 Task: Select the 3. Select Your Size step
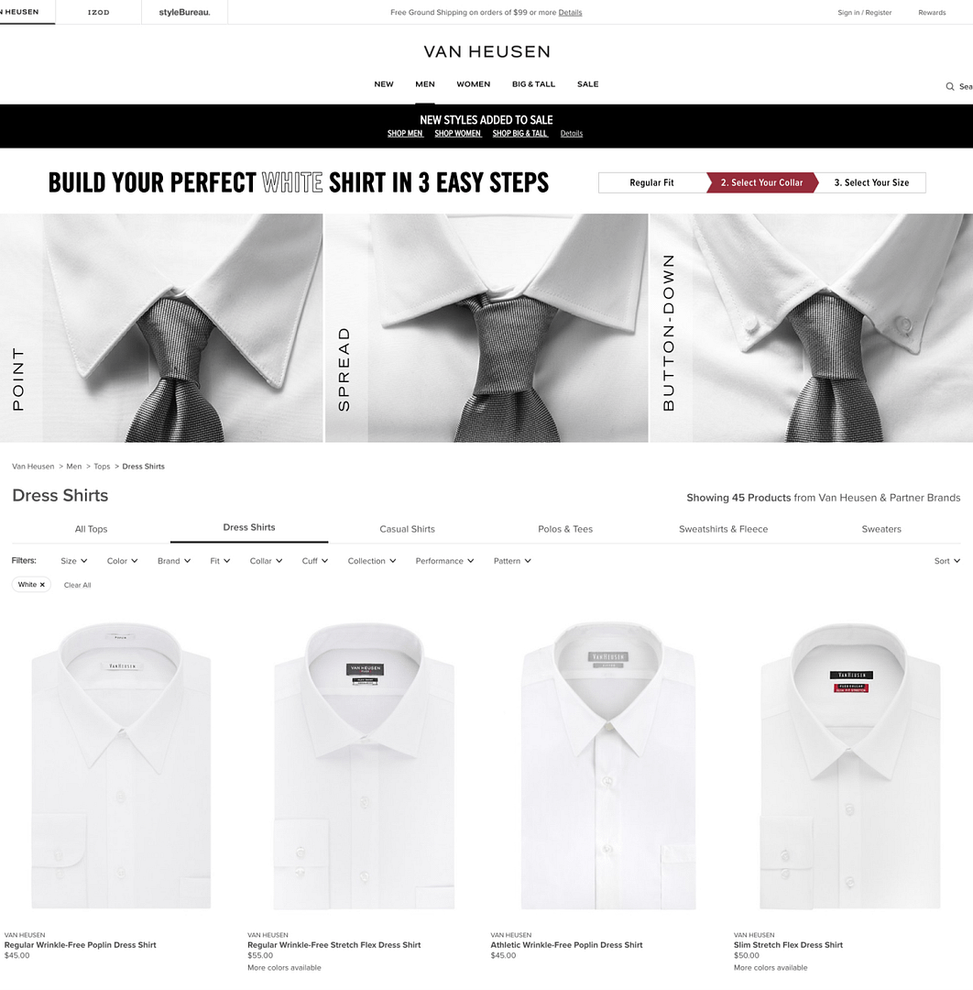coord(871,182)
